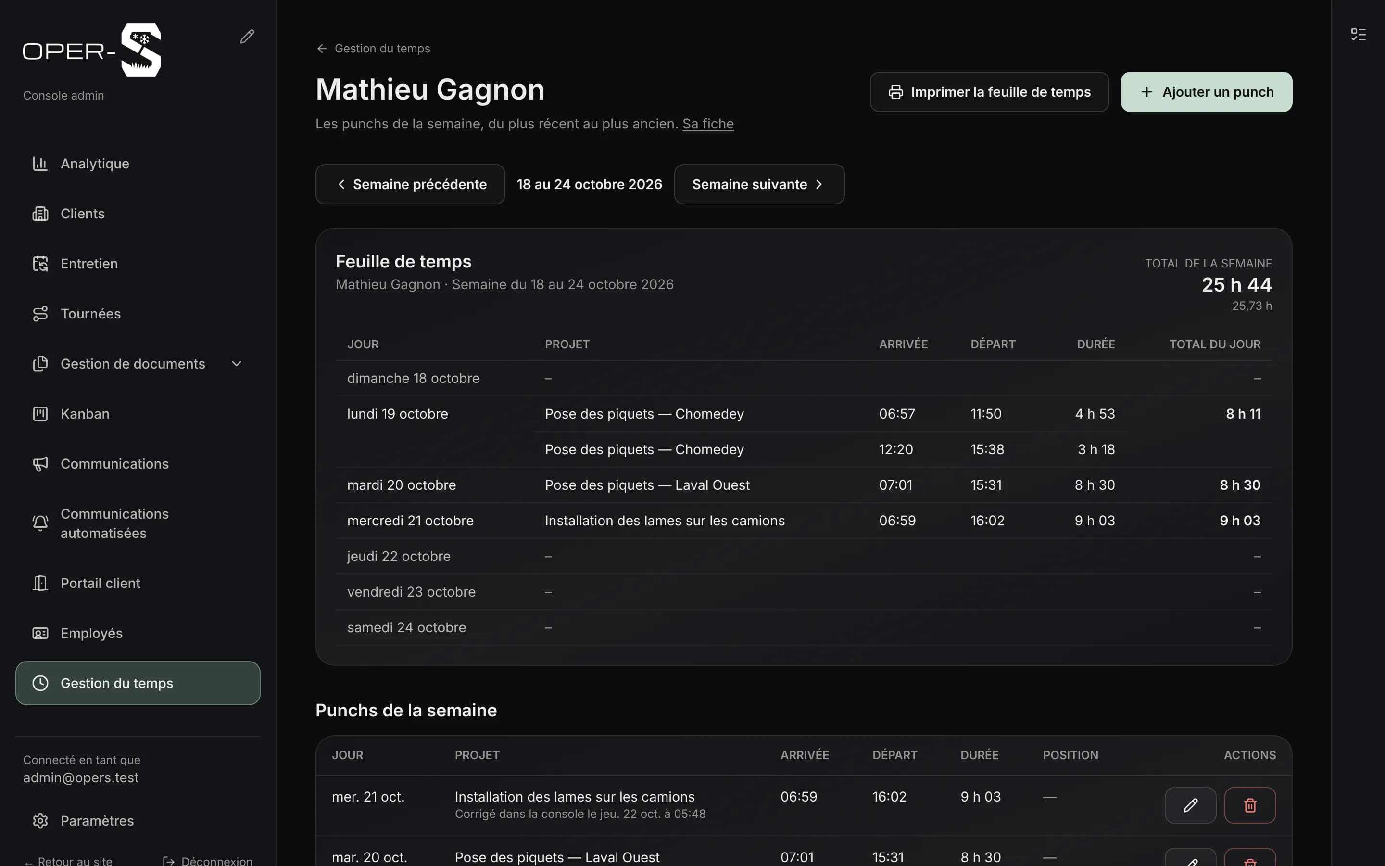Click the Communications automatisées bell icon
The image size is (1385, 866).
pyautogui.click(x=40, y=523)
